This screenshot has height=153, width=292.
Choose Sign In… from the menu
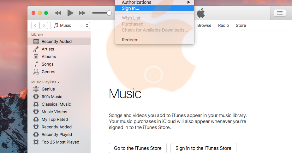tap(155, 9)
